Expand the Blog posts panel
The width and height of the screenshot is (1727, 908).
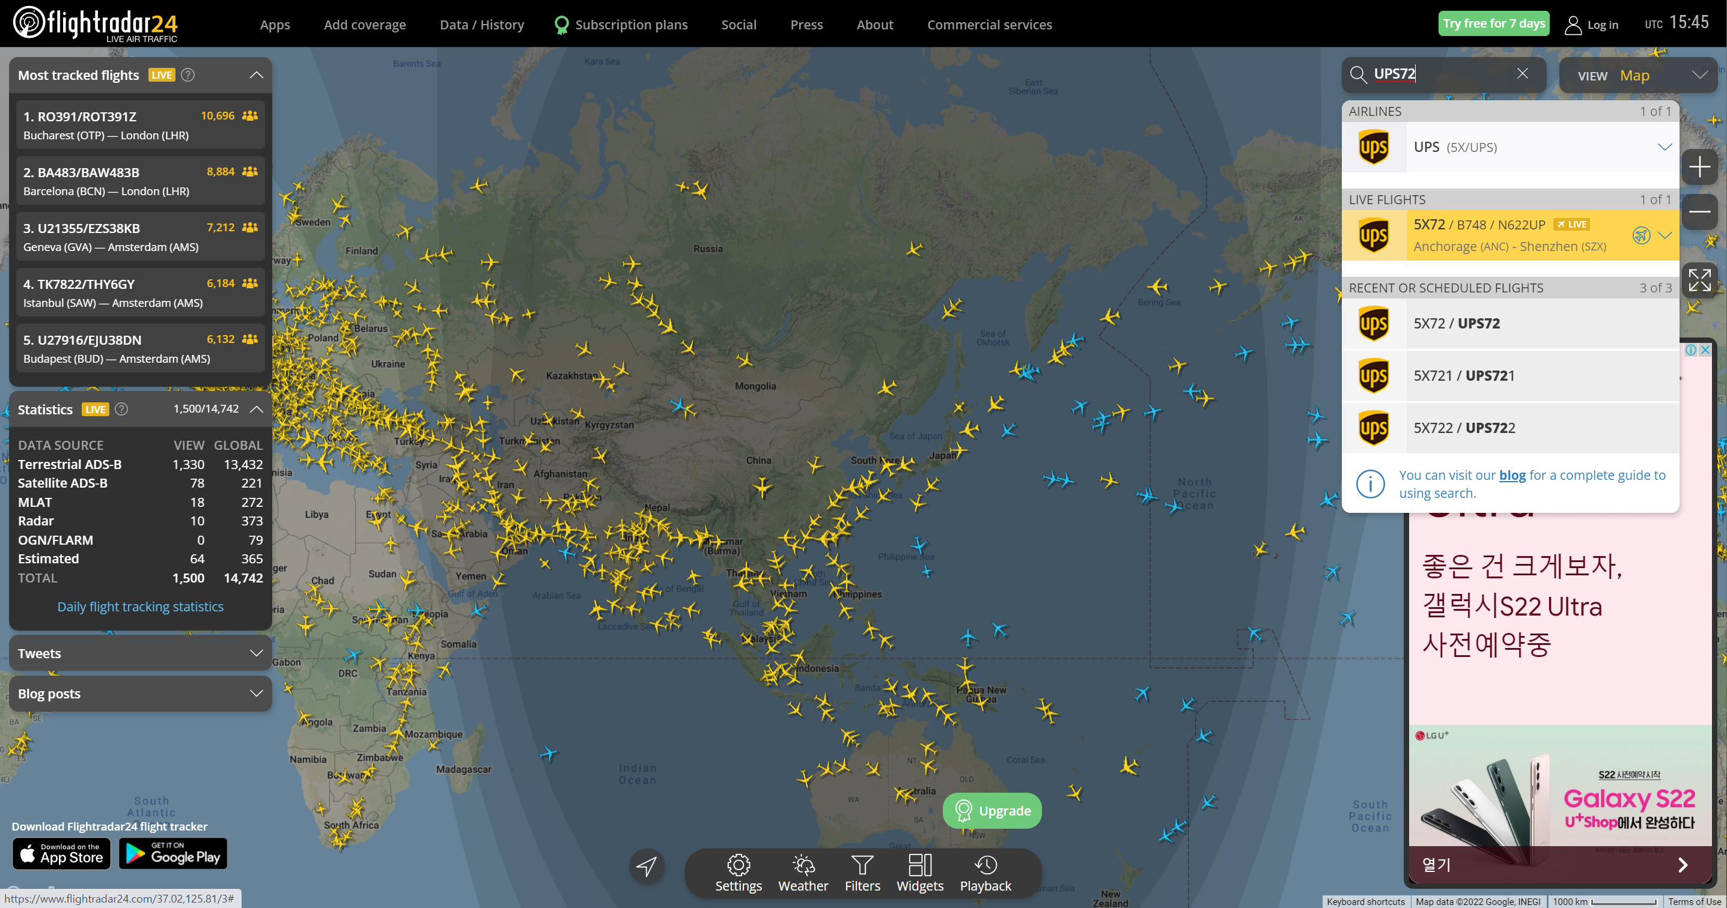coord(256,693)
